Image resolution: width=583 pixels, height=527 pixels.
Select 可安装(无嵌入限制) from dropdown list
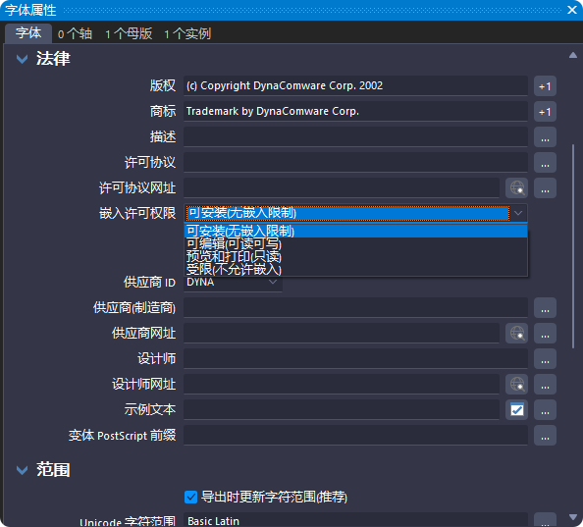click(x=356, y=232)
